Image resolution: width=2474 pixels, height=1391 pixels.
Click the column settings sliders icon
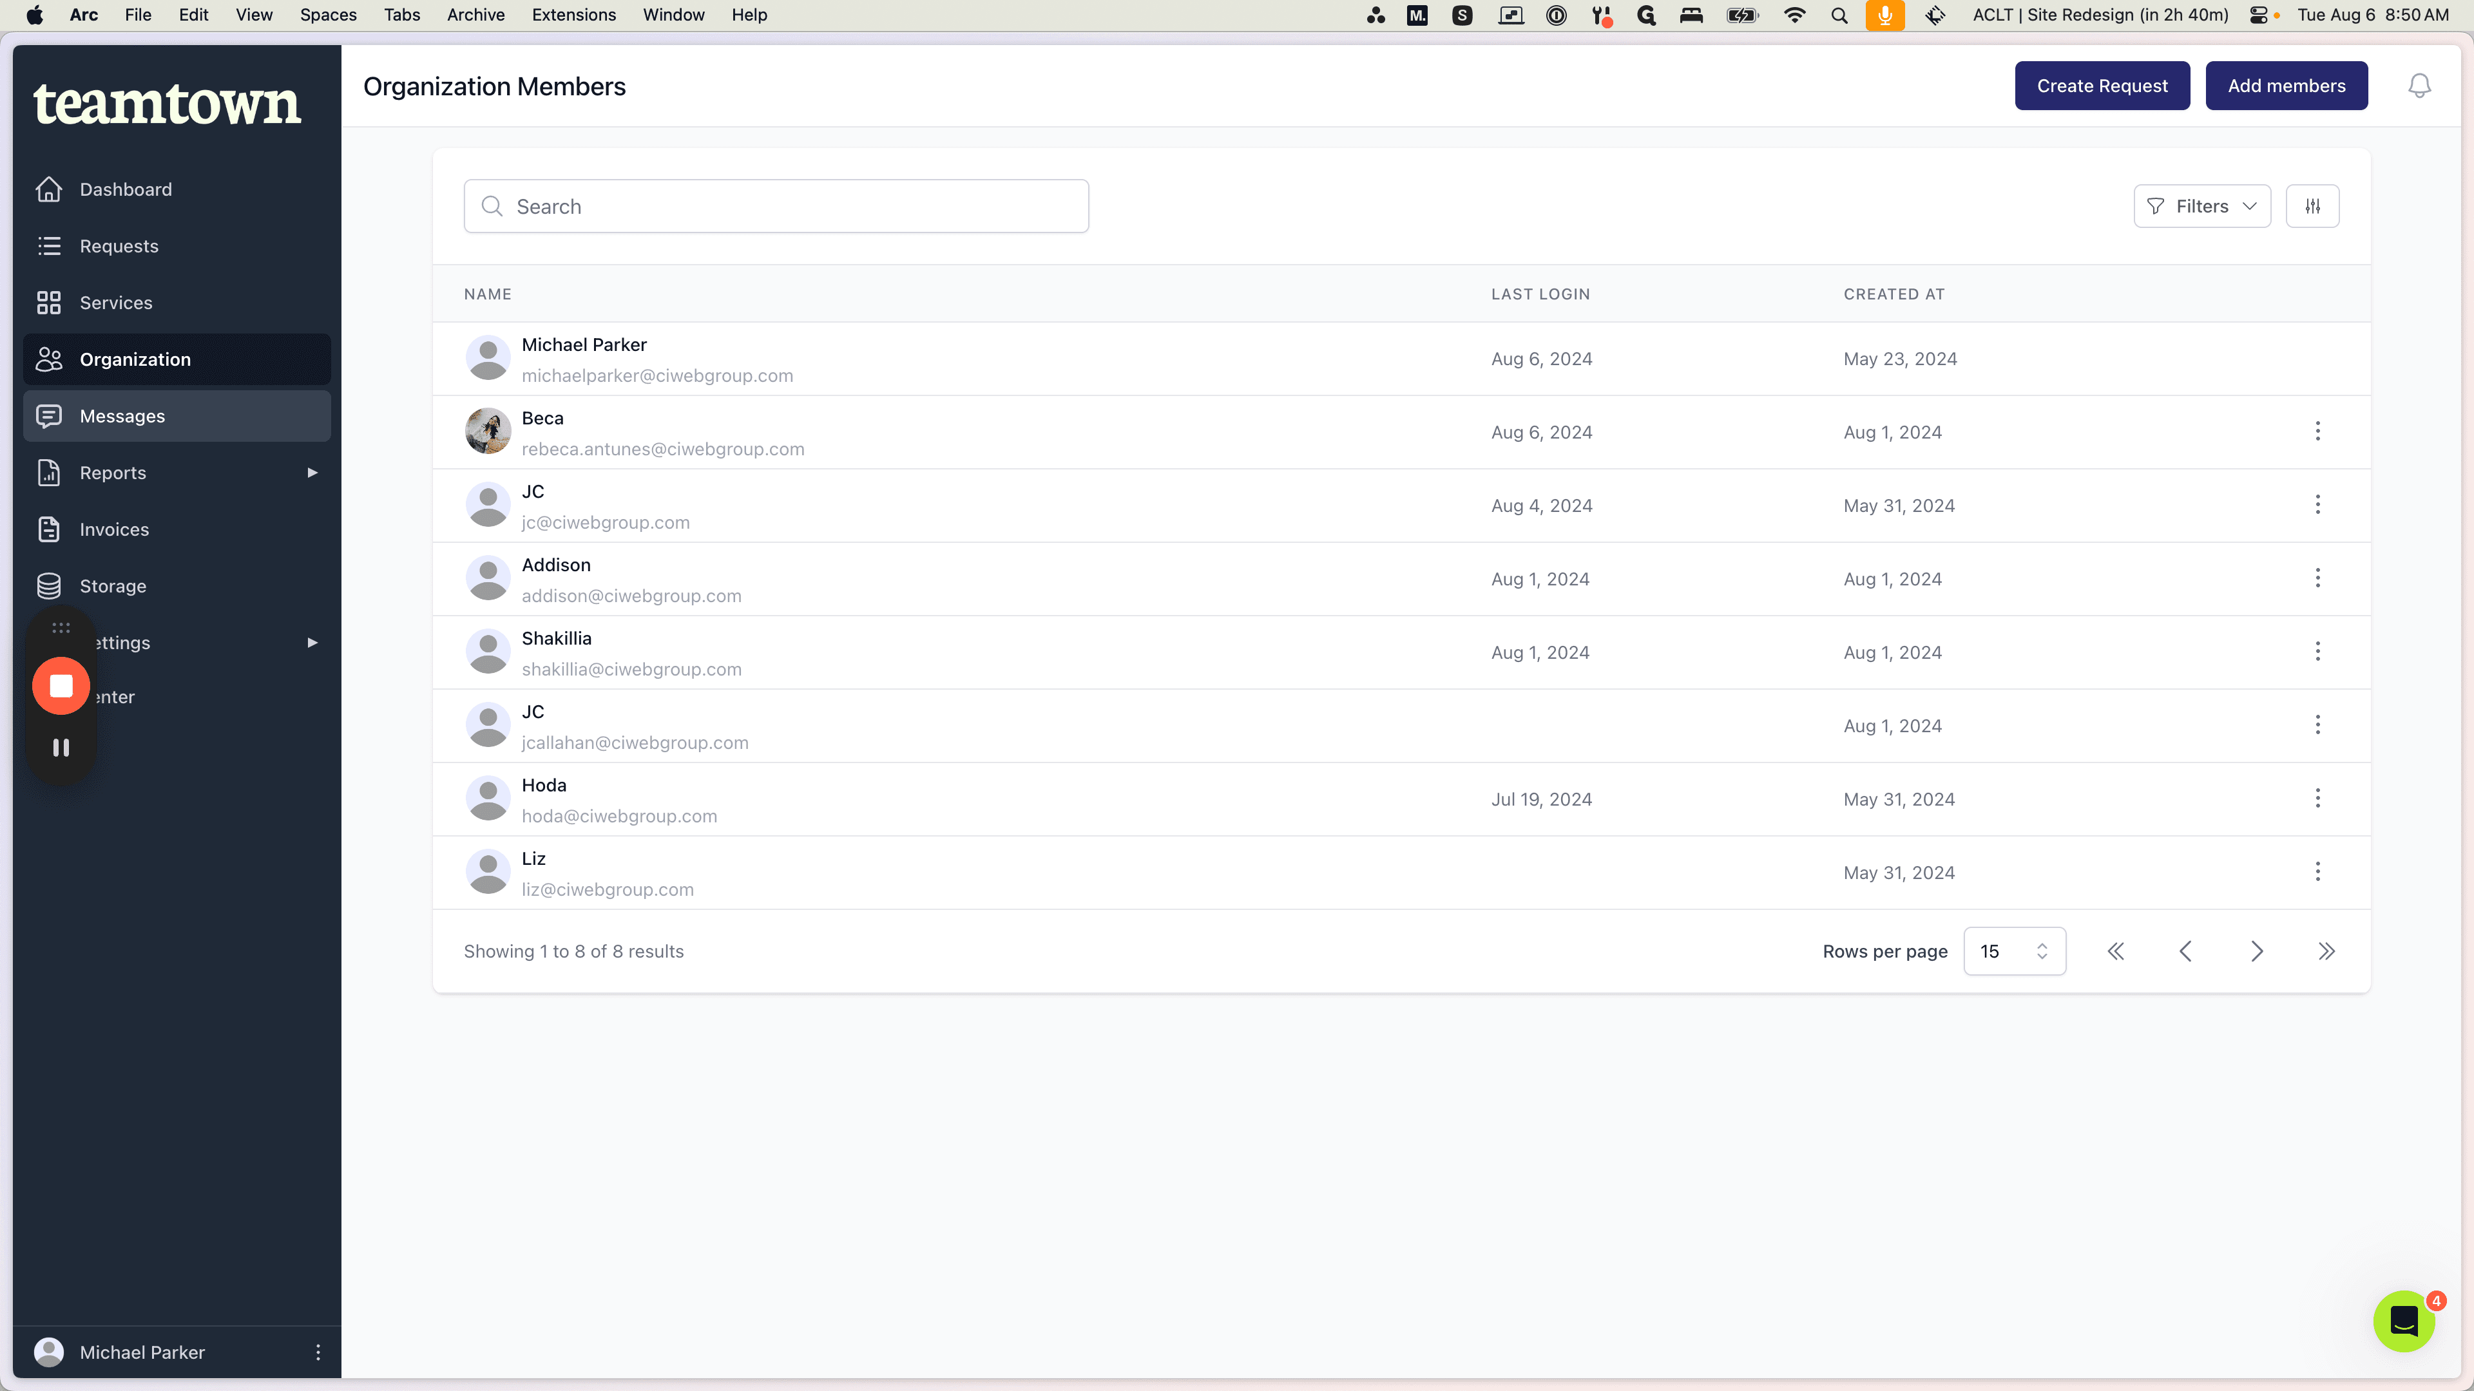tap(2313, 206)
